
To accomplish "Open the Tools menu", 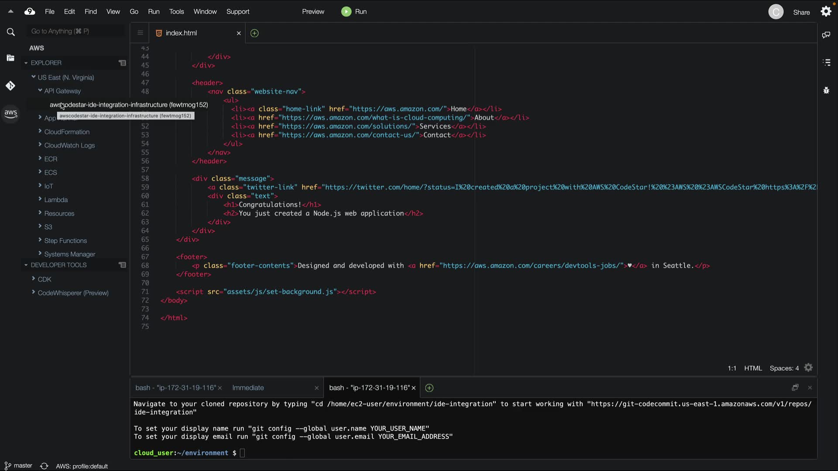I will (176, 12).
